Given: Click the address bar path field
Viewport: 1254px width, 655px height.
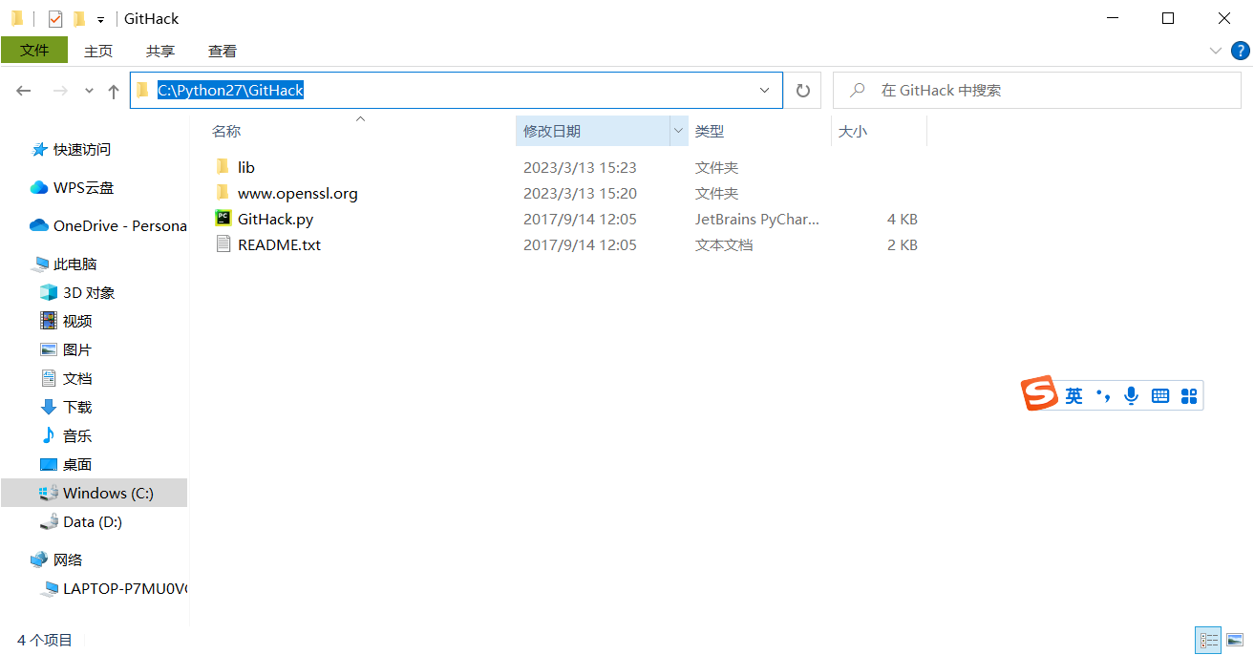Looking at the screenshot, I should pyautogui.click(x=457, y=91).
